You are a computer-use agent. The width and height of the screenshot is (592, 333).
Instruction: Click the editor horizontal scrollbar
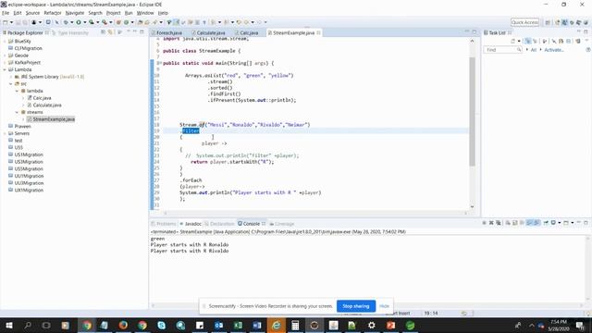pos(315,213)
